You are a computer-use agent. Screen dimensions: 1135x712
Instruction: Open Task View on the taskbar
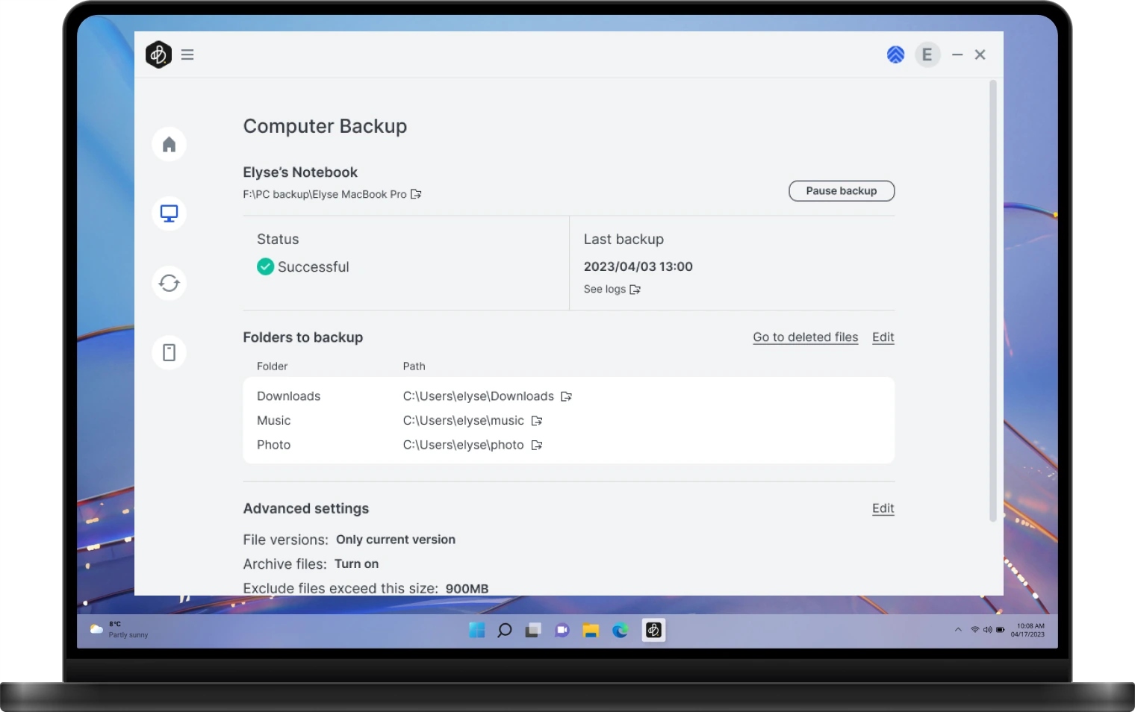533,631
